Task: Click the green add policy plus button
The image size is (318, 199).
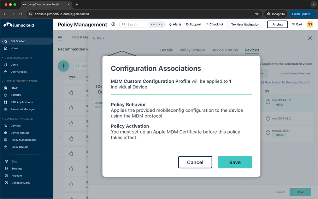Action: [x=63, y=66]
